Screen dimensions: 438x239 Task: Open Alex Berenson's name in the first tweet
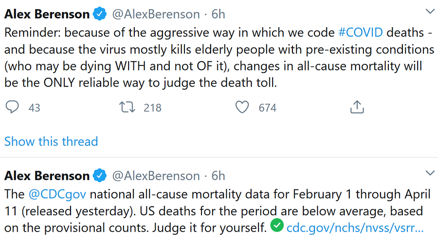[47, 15]
